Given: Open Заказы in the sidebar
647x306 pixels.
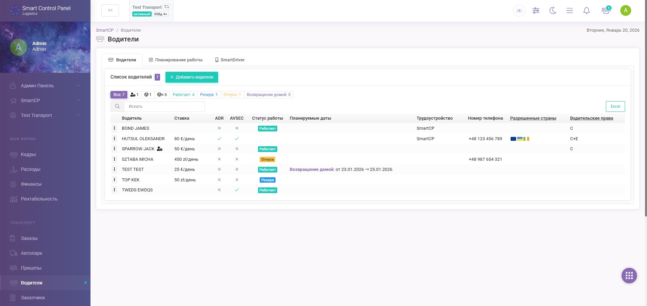Looking at the screenshot, I should pos(45,238).
